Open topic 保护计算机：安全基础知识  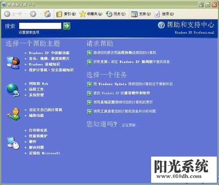[51, 70]
